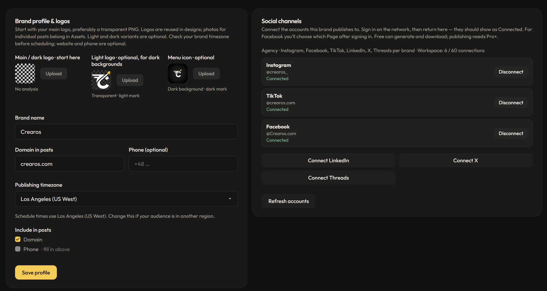
Task: Click the Connected status under Instagram
Action: (x=277, y=79)
